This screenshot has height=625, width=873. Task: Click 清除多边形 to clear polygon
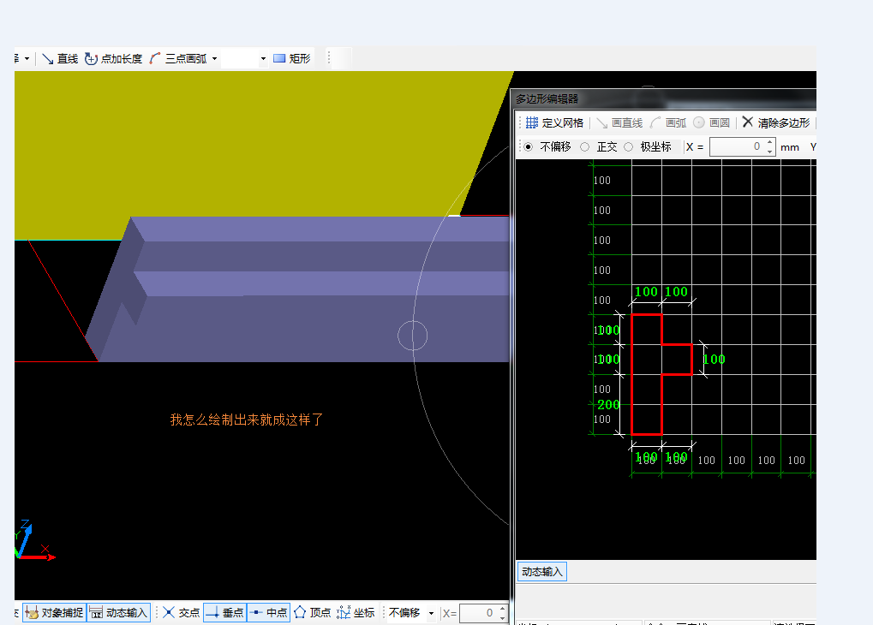[x=776, y=122]
